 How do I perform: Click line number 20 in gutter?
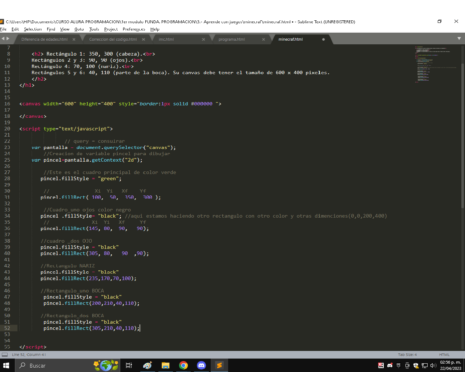click(7, 129)
